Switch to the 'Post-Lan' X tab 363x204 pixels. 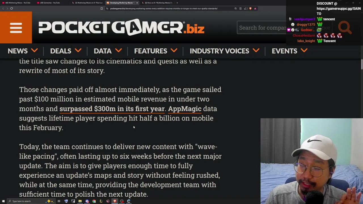pyautogui.click(x=88, y=3)
